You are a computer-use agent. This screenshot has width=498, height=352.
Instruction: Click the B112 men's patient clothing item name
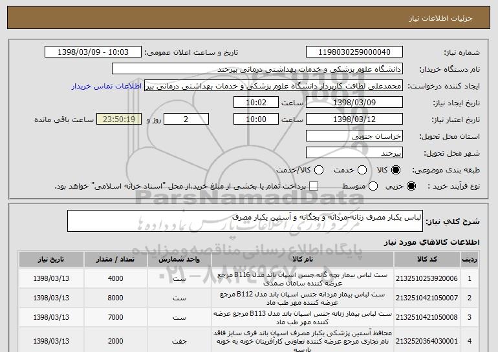(303, 298)
